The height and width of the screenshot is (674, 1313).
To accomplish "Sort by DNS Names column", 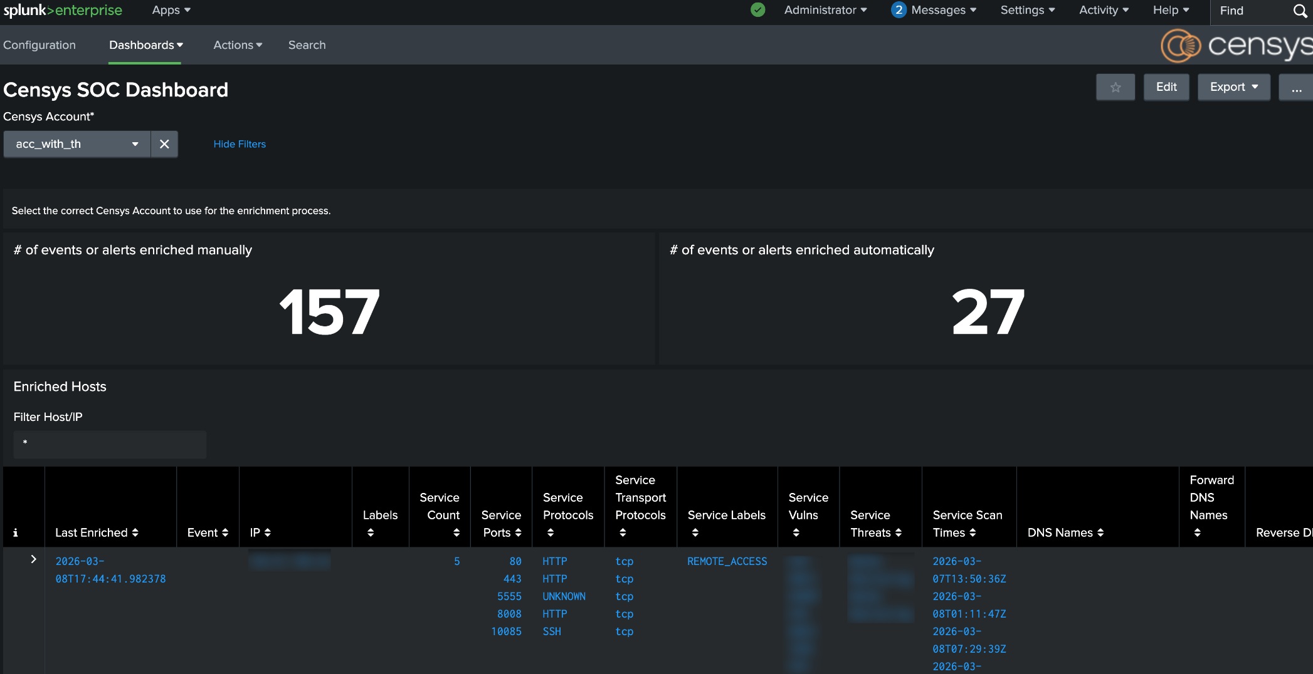I will pyautogui.click(x=1065, y=532).
